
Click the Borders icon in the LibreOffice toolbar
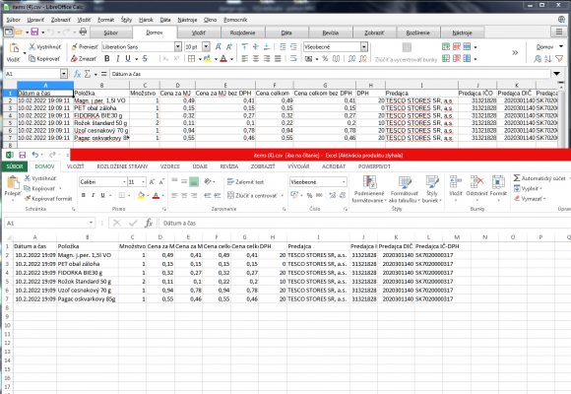coord(192,58)
